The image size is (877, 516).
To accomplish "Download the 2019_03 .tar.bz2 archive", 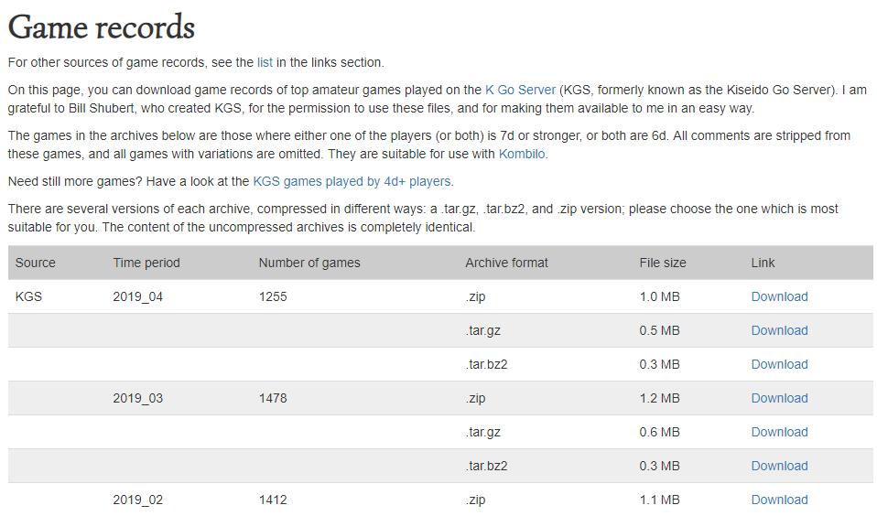I will click(779, 466).
